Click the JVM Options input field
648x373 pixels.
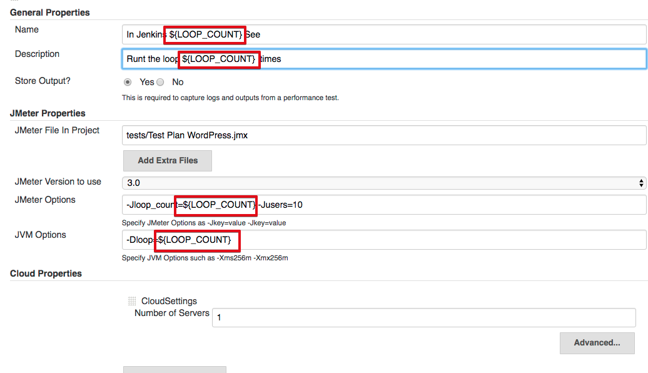[x=384, y=240]
